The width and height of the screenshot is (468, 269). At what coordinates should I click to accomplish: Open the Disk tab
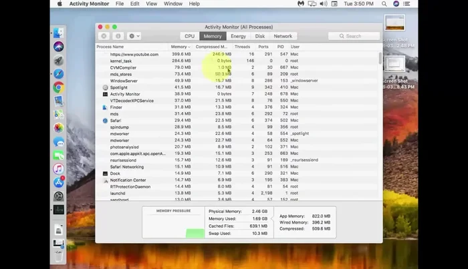click(x=260, y=36)
